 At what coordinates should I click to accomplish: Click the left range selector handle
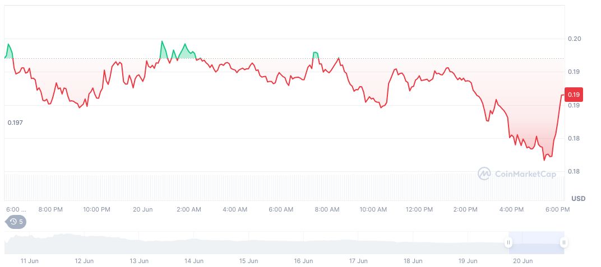tap(508, 242)
